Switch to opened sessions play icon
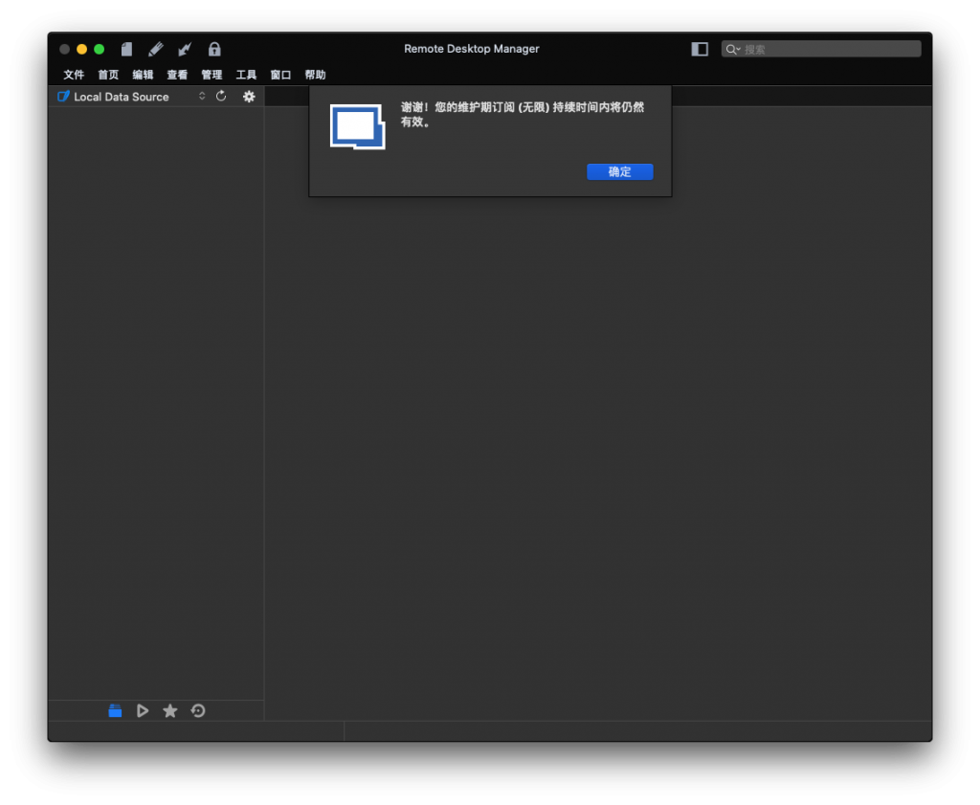The width and height of the screenshot is (980, 805). click(143, 710)
